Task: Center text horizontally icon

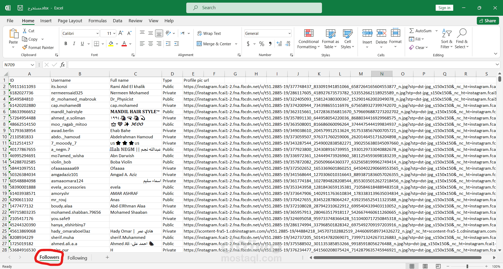Action: (151, 44)
